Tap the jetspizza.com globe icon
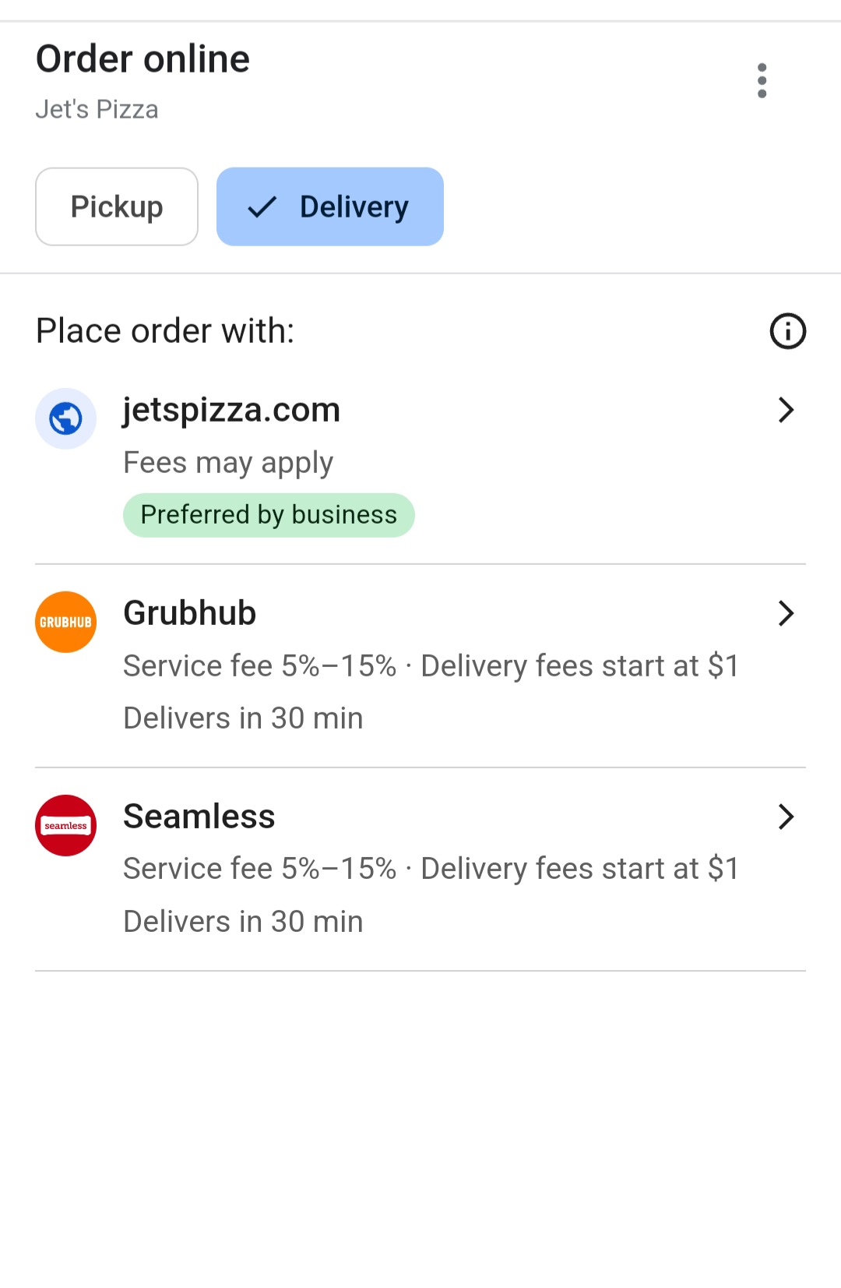This screenshot has height=1288, width=841. 66,419
